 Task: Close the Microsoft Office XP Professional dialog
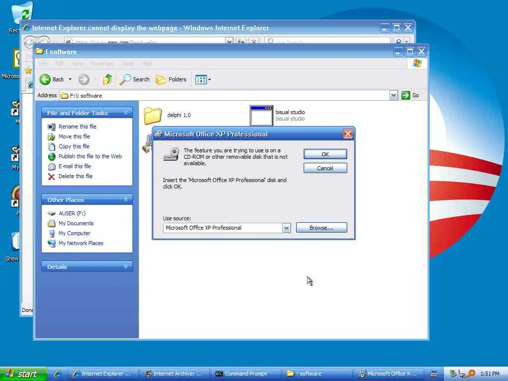(x=348, y=134)
